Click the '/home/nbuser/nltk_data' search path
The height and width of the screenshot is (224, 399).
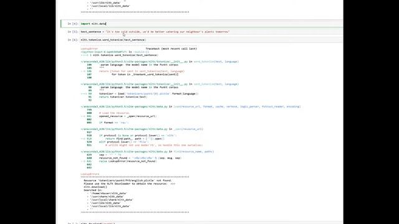point(108,194)
